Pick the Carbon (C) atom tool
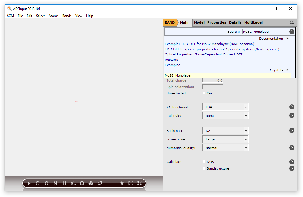 coord(37,183)
